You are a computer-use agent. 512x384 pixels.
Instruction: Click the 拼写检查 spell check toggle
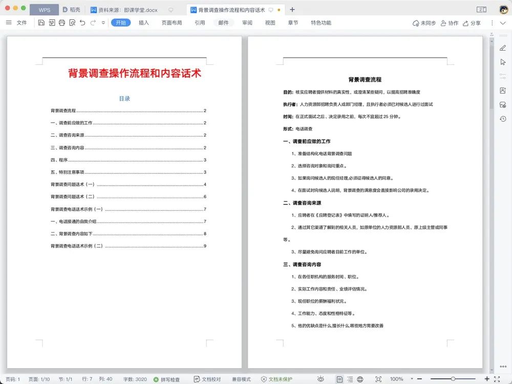click(x=166, y=379)
